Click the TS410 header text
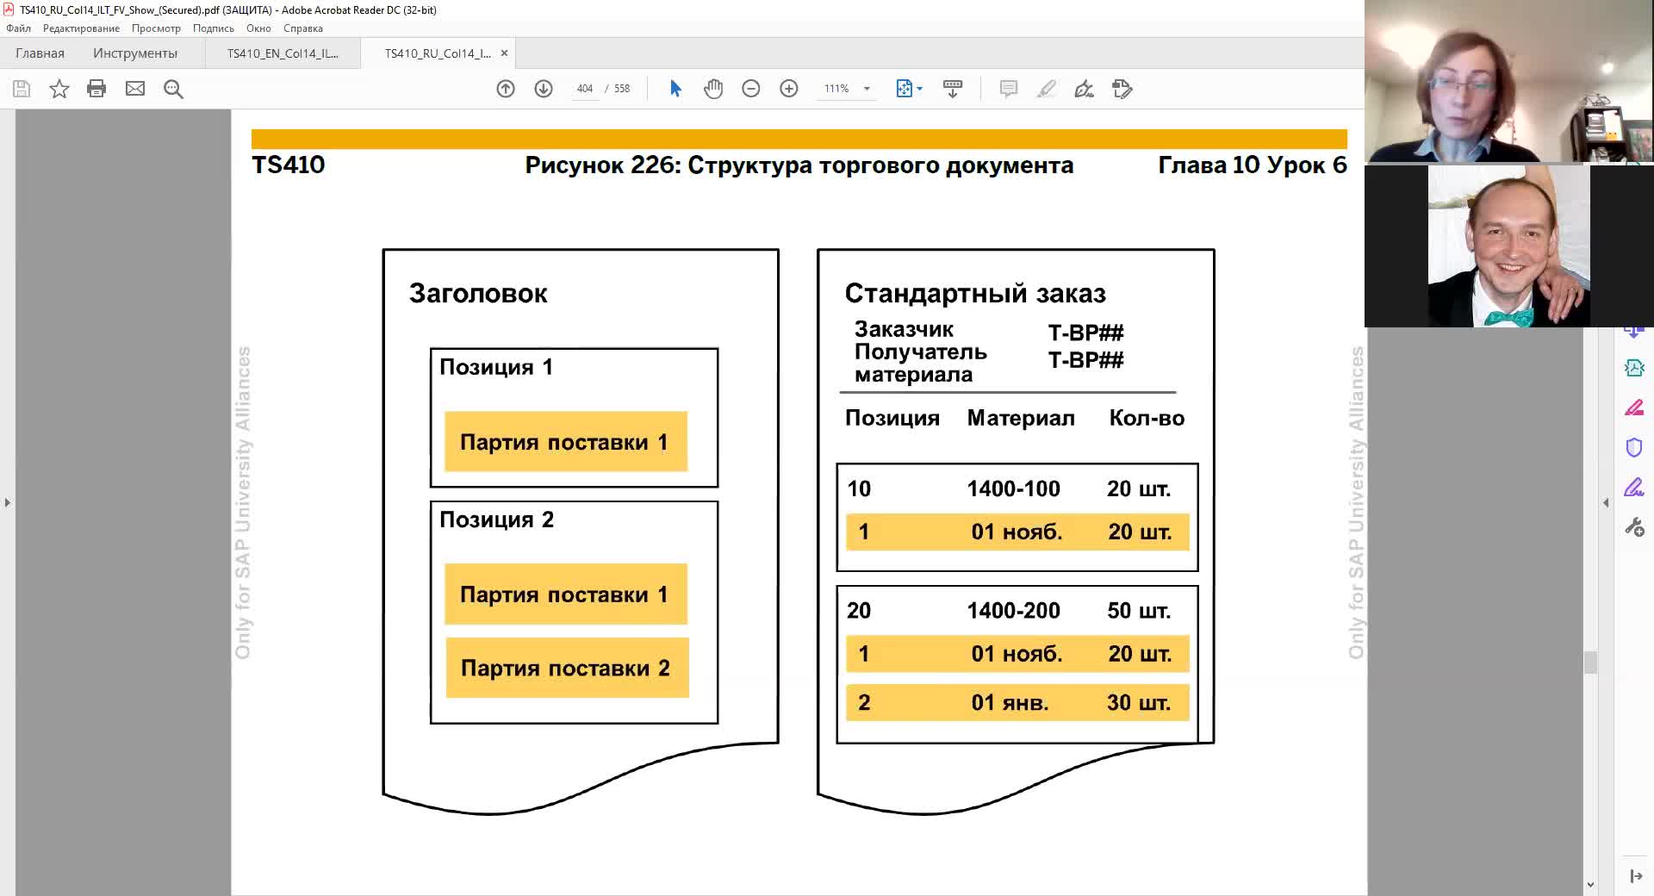1654x896 pixels. point(289,165)
